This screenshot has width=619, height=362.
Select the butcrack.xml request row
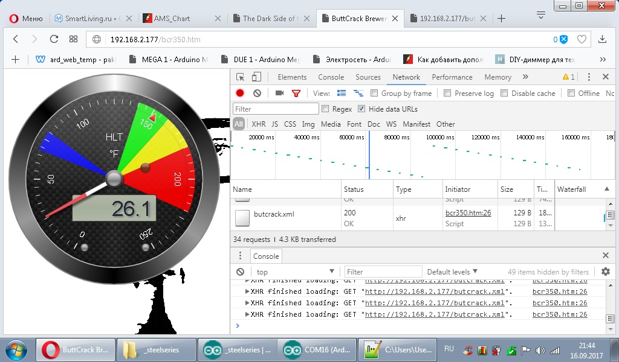tap(274, 214)
